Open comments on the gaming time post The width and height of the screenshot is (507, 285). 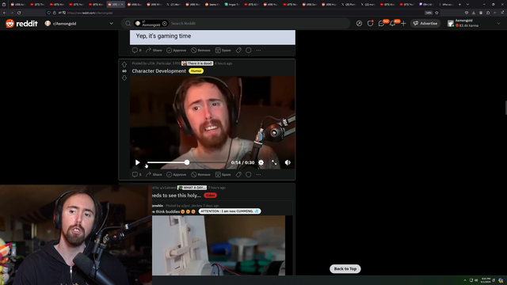[137, 50]
